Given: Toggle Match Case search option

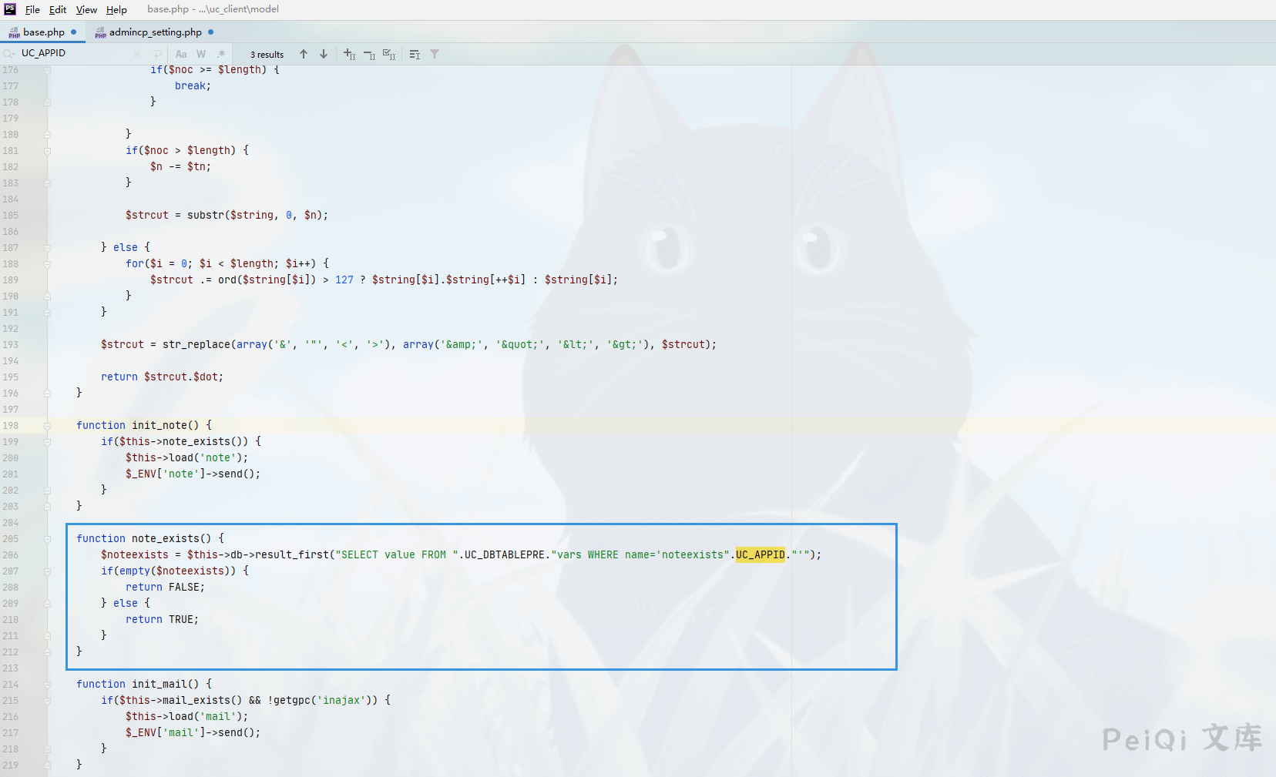Looking at the screenshot, I should click(181, 54).
